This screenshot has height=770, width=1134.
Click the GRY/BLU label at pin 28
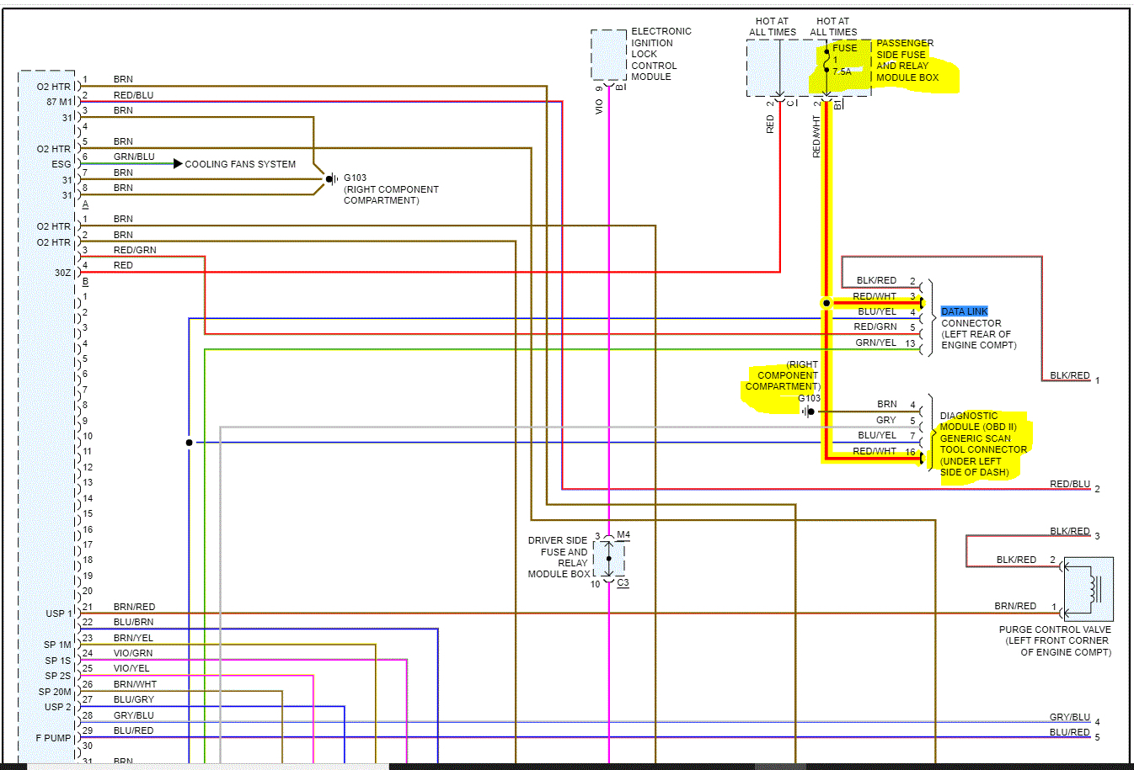pos(134,715)
